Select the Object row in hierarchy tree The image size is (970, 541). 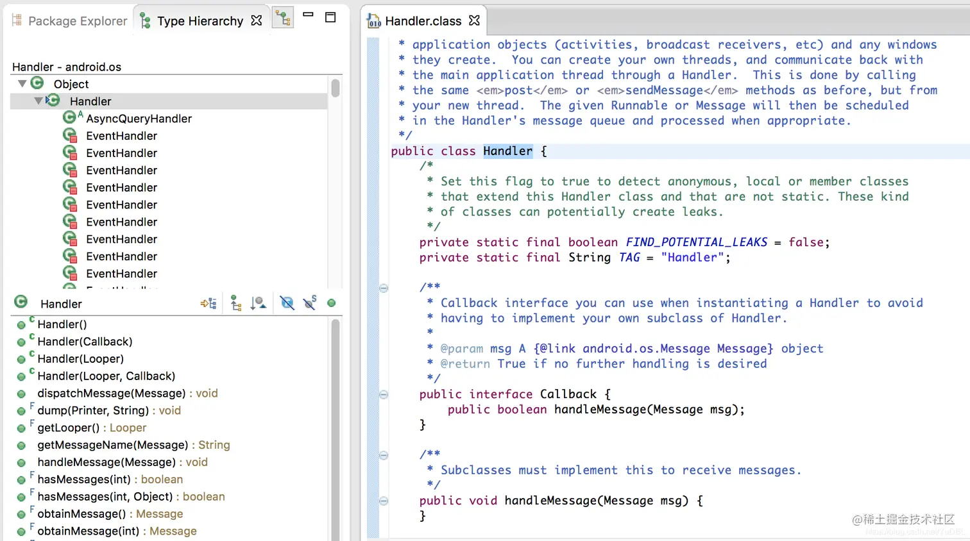[x=169, y=84]
